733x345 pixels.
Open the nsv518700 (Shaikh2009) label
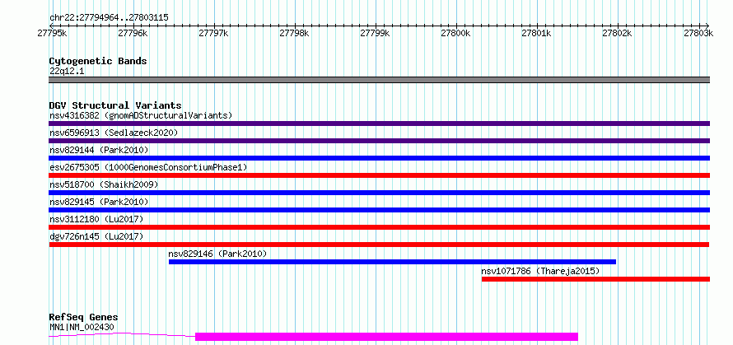[104, 184]
